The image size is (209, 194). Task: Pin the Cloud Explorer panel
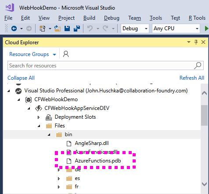coord(196,42)
